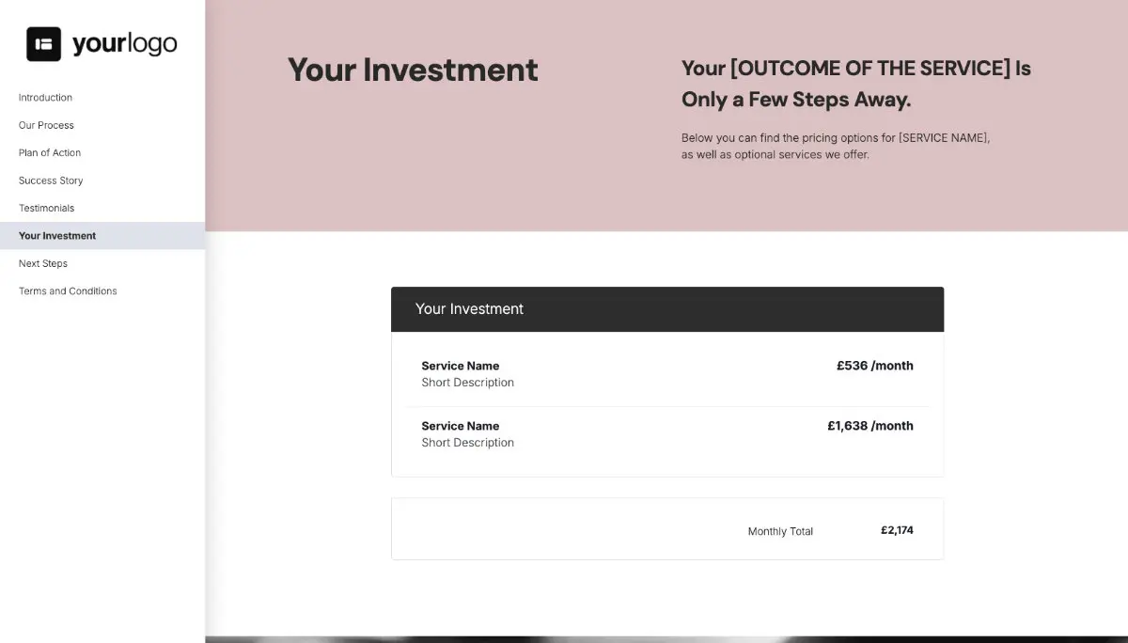Open the Our Process section
The image size is (1128, 643).
click(x=45, y=125)
